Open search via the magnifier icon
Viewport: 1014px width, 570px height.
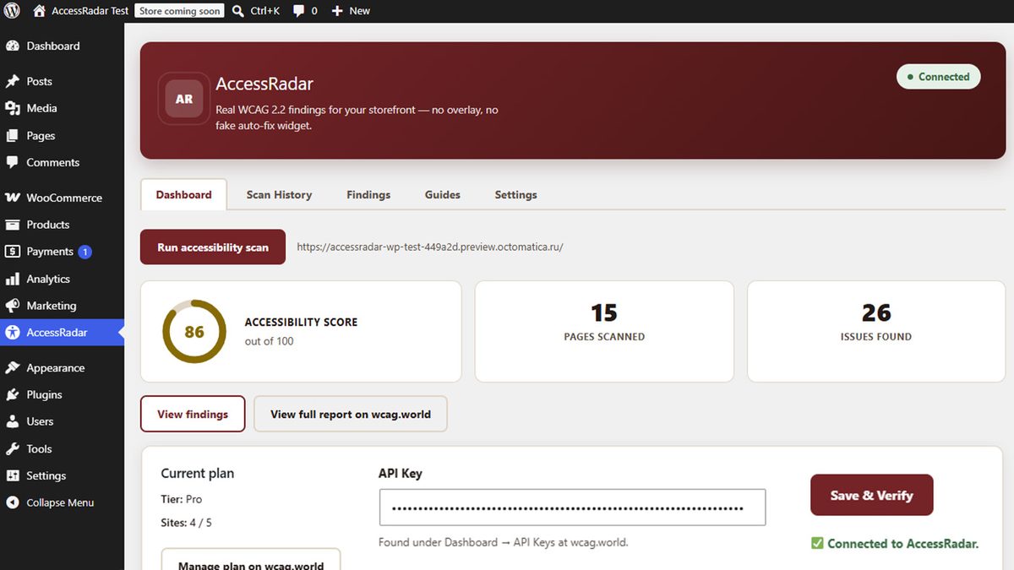pyautogui.click(x=237, y=11)
